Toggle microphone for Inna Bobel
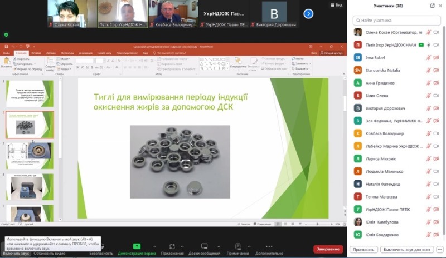The width and height of the screenshot is (446, 258). (428, 58)
